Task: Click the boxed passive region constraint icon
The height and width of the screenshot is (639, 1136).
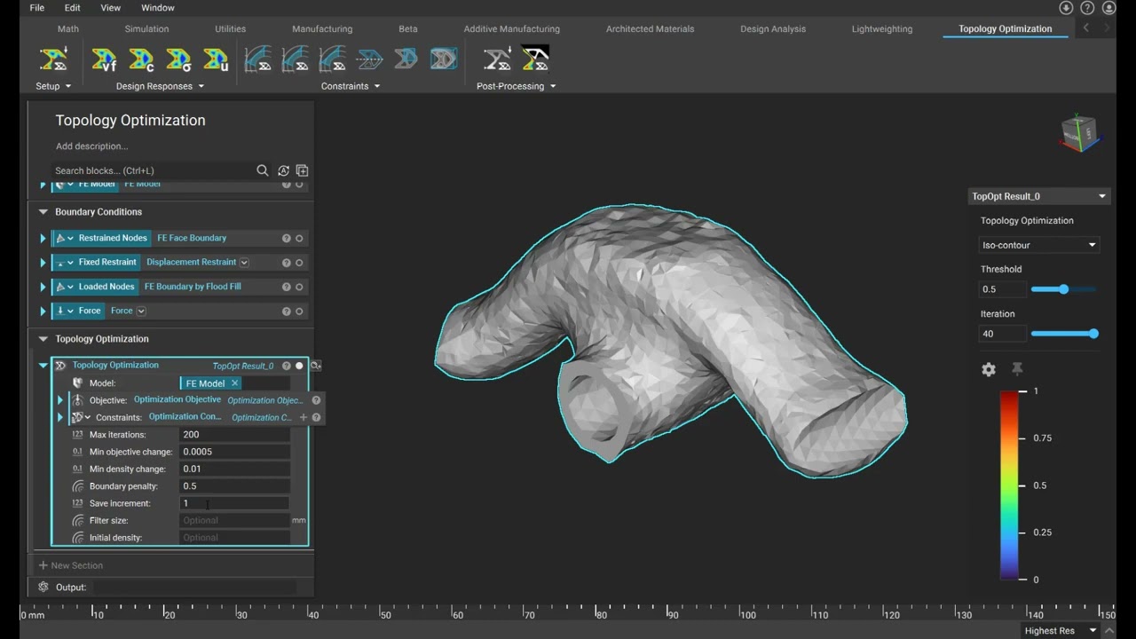Action: tap(443, 59)
